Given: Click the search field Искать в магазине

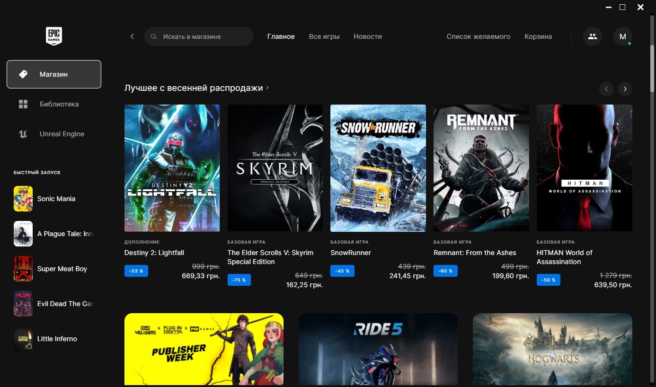Looking at the screenshot, I should (x=199, y=36).
